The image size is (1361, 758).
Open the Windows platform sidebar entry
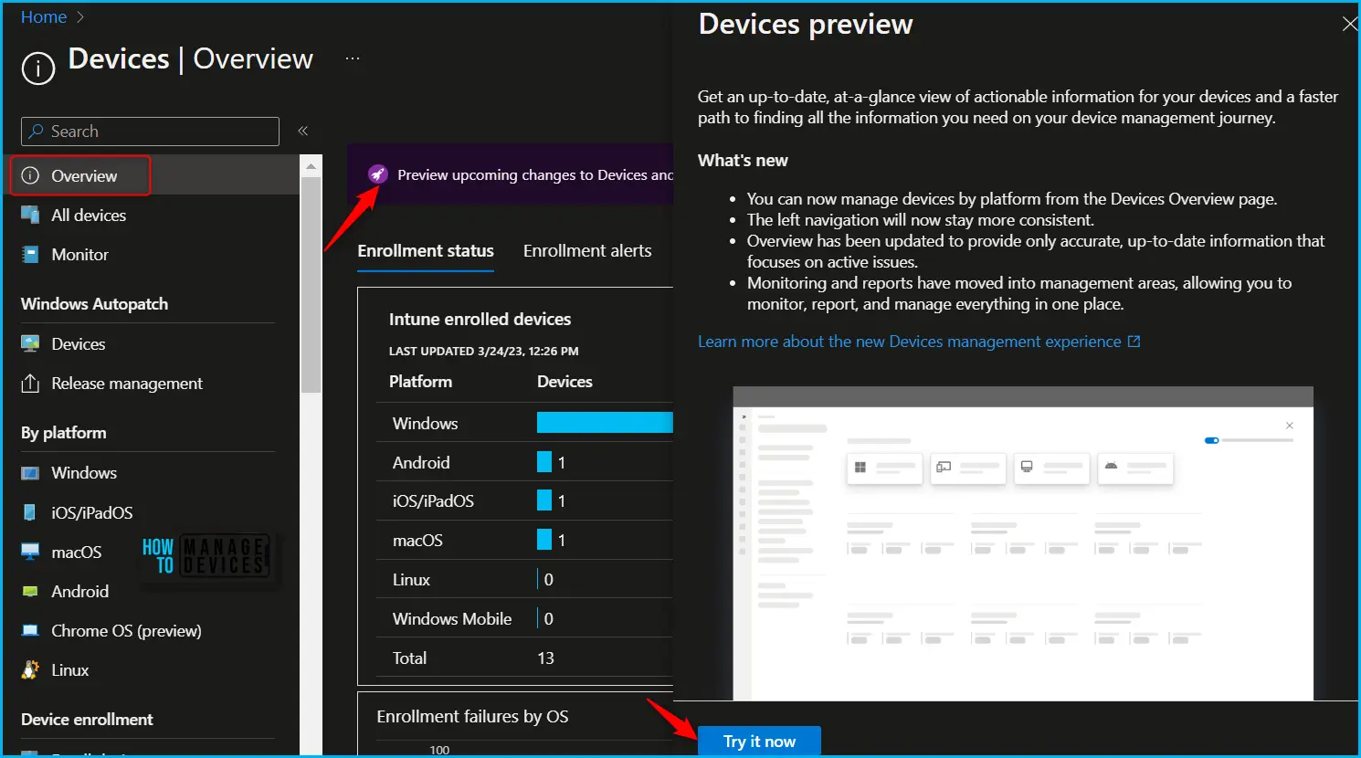(x=84, y=473)
